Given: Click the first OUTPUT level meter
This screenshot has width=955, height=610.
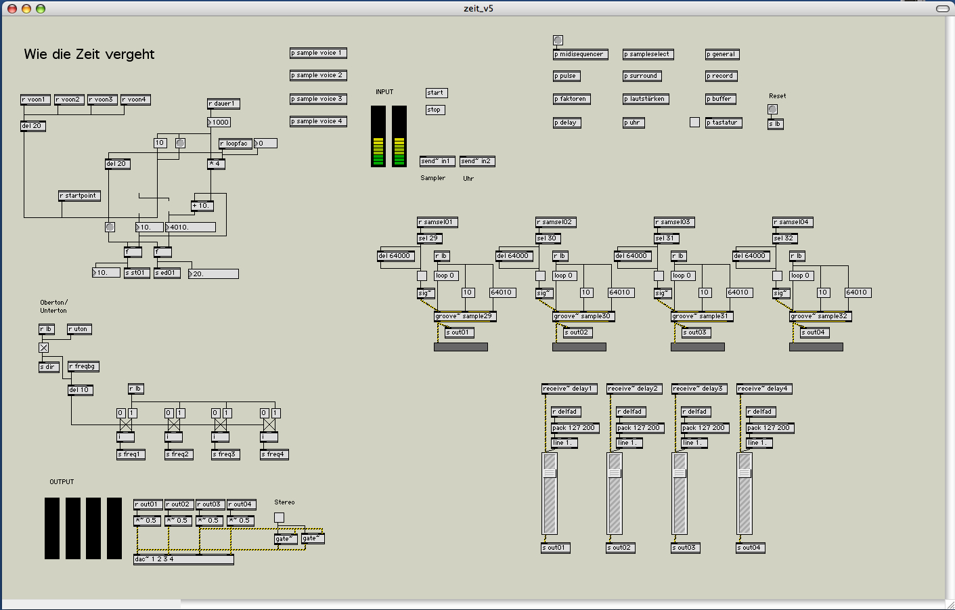Looking at the screenshot, I should (x=52, y=528).
